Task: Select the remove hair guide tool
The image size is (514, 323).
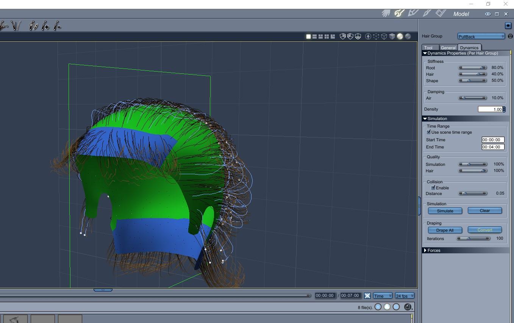Action: point(57,26)
